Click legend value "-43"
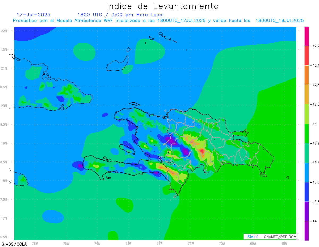The width and height of the screenshot is (319, 247). [314, 124]
